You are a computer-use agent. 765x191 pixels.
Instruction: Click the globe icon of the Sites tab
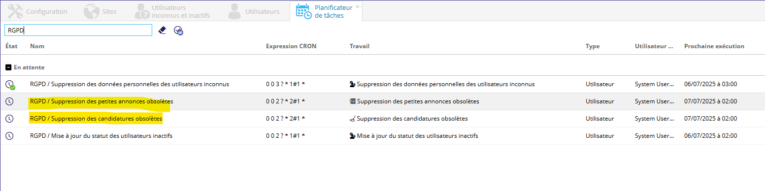[x=92, y=11]
